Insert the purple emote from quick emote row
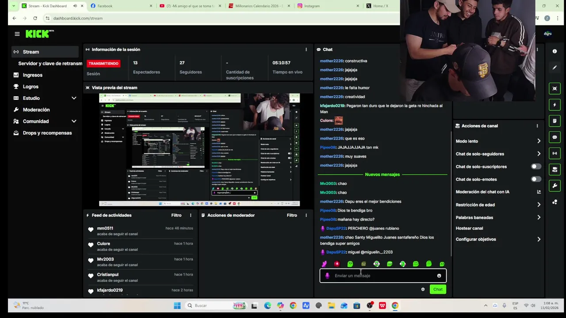This screenshot has height=318, width=566. click(324, 264)
